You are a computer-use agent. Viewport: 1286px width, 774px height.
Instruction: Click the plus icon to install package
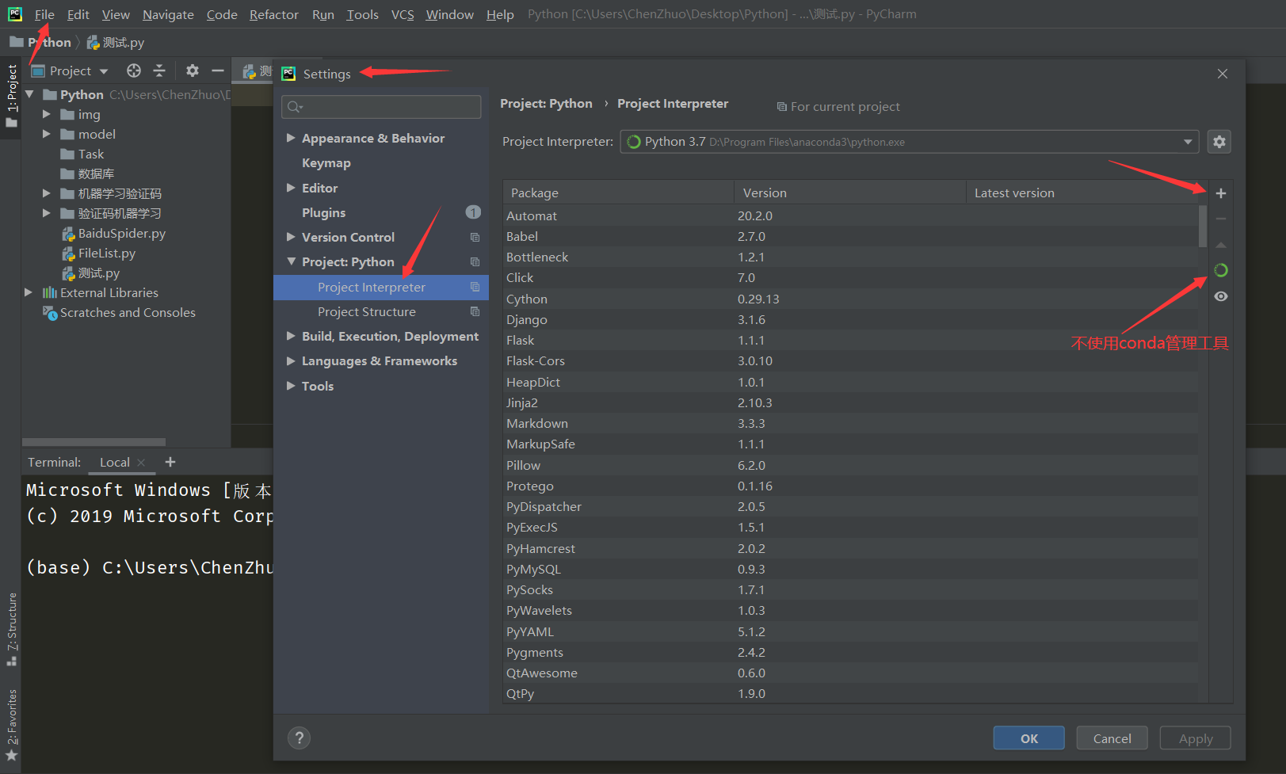point(1220,193)
